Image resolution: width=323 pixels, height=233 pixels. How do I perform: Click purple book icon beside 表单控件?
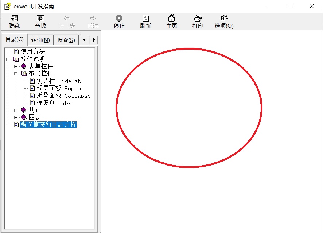click(x=24, y=66)
